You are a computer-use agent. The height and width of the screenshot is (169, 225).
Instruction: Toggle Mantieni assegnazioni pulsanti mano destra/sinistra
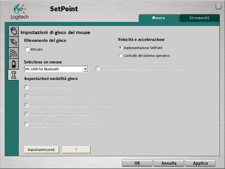click(27, 105)
